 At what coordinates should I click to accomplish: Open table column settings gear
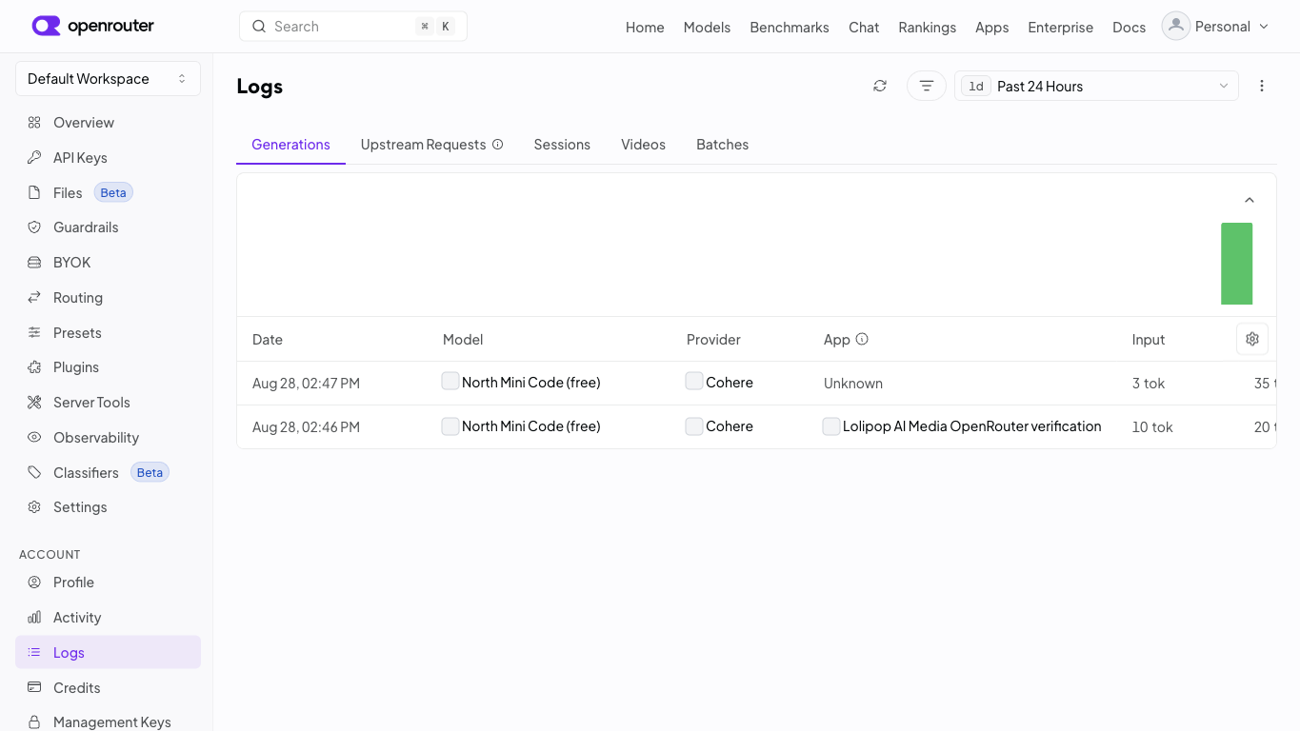click(x=1252, y=339)
